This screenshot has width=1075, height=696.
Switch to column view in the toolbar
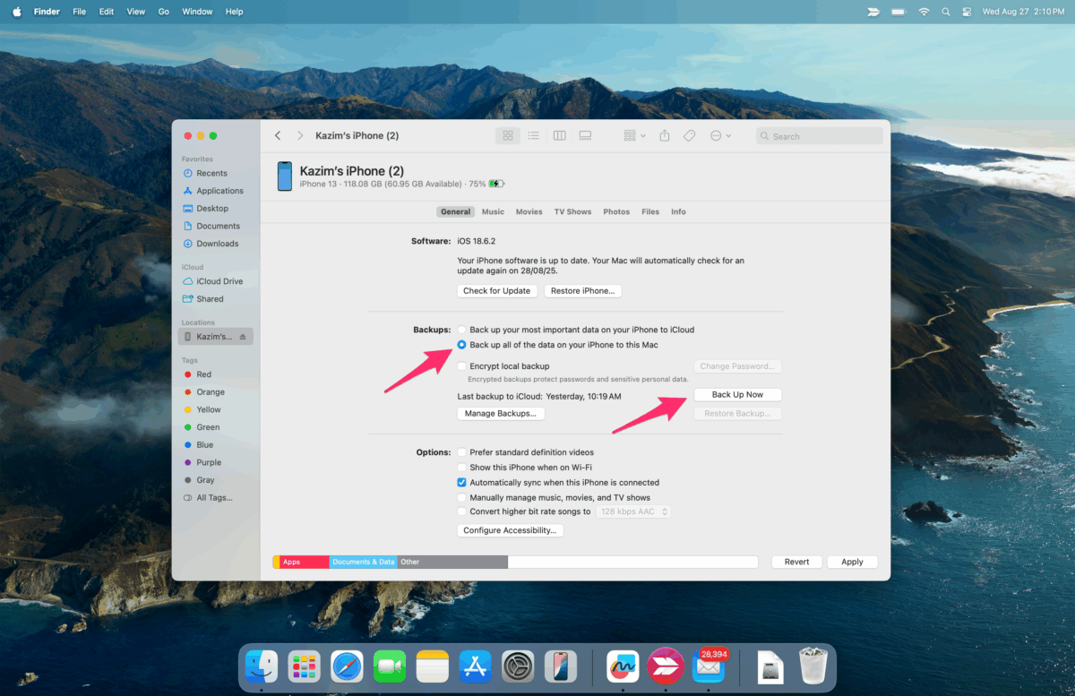[559, 135]
